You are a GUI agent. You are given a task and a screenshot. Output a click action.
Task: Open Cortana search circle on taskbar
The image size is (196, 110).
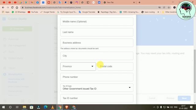click(10, 107)
